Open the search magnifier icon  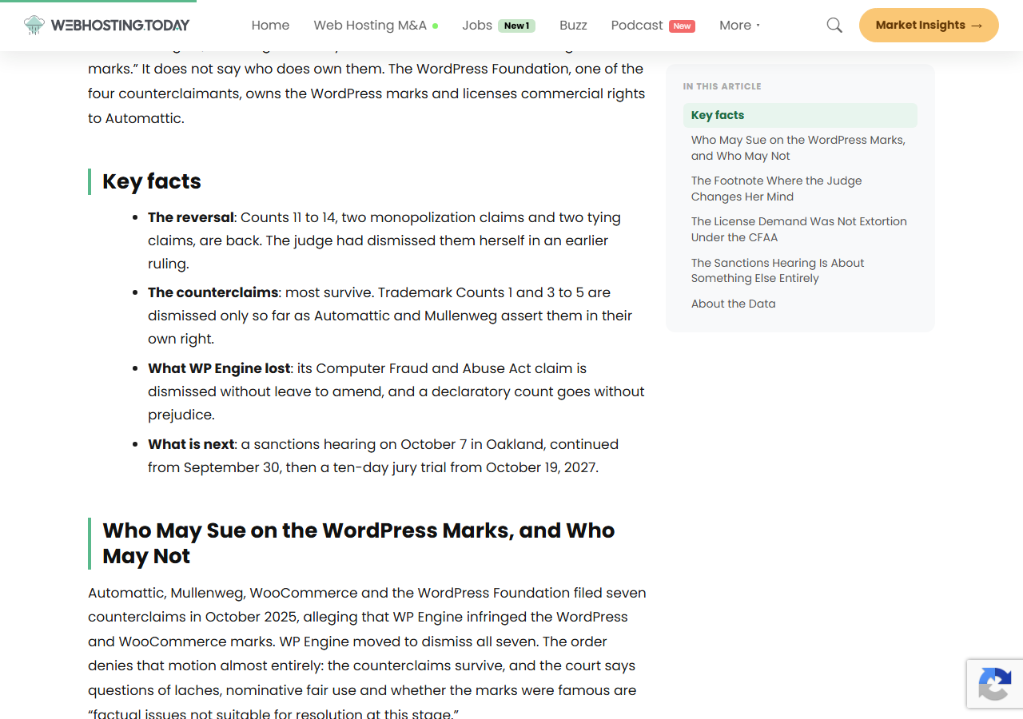pyautogui.click(x=834, y=26)
